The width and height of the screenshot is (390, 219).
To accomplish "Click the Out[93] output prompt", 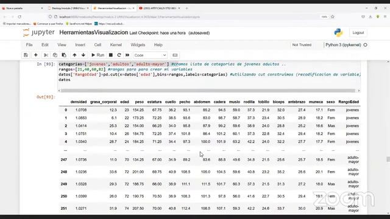I will (x=46, y=97).
